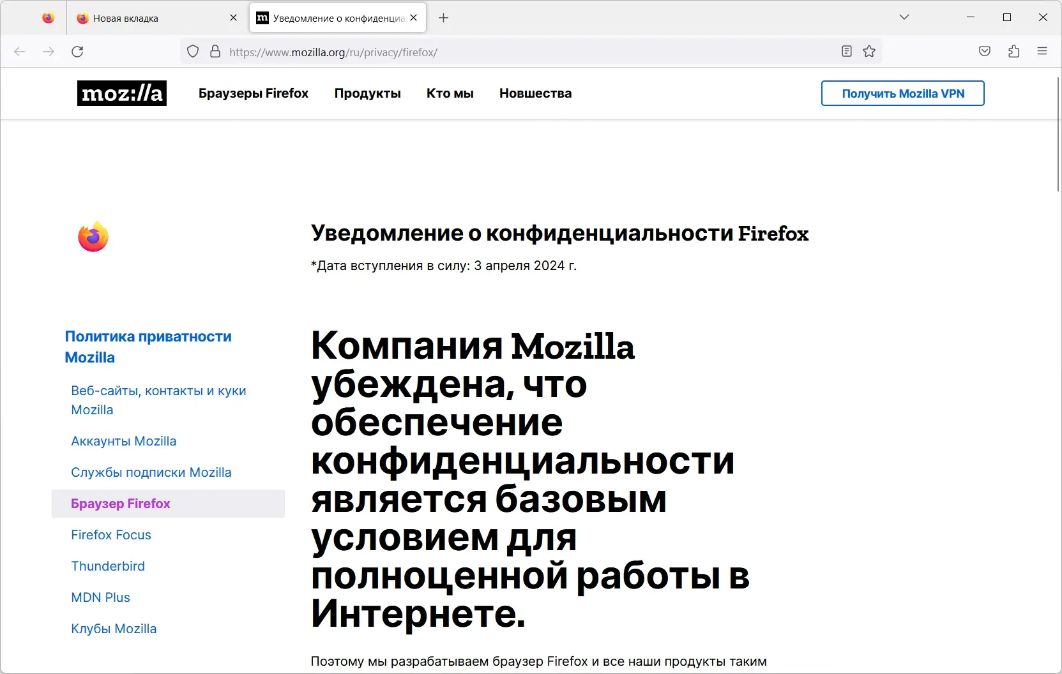
Task: Open Политика приватности Mozilla link
Action: [x=148, y=347]
